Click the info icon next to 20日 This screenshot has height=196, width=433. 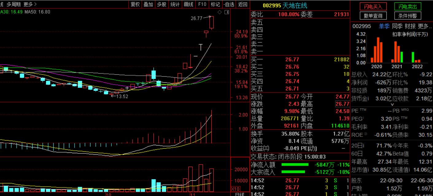coord(363,146)
